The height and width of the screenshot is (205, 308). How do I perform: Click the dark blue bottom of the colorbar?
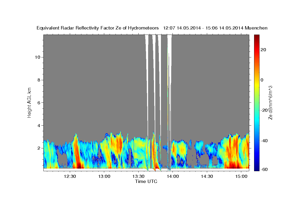[256, 168]
